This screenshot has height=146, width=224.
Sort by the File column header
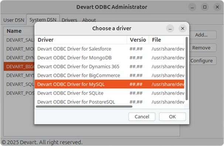(x=167, y=40)
